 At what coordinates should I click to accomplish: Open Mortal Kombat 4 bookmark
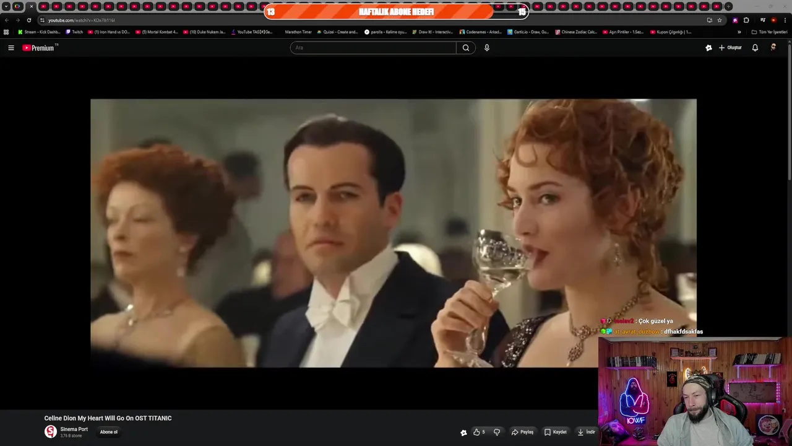click(157, 32)
